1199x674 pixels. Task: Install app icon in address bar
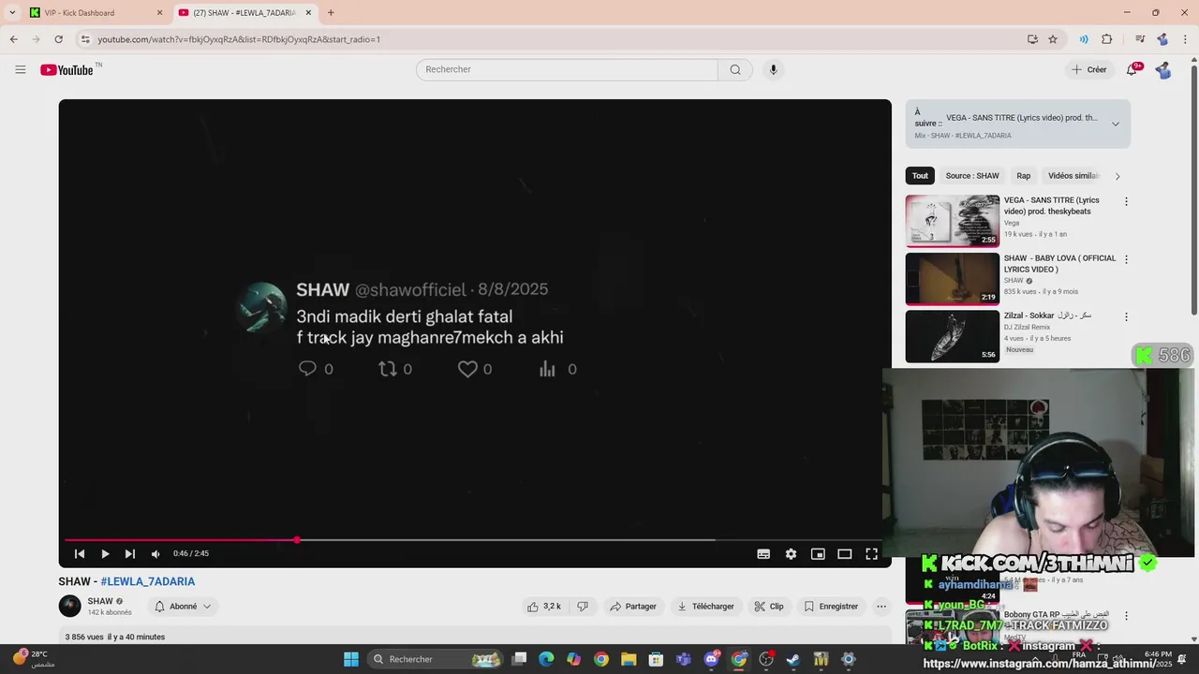[1032, 39]
